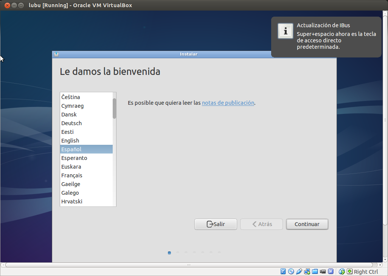Select English in the language list
This screenshot has width=388, height=276.
(x=70, y=141)
